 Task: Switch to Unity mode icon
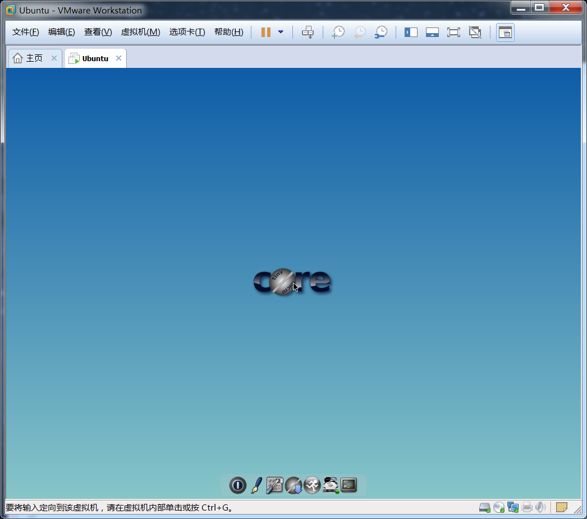pyautogui.click(x=475, y=32)
